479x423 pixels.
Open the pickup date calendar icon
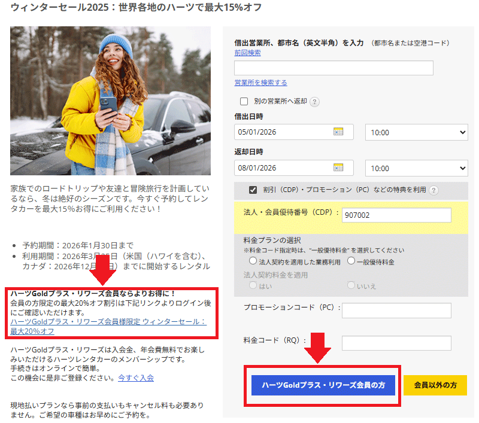338,132
